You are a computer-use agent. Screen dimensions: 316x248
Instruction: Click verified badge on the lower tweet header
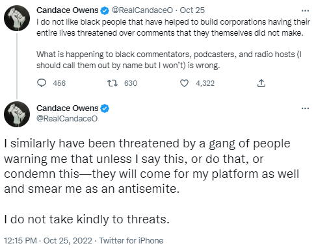click(105, 108)
